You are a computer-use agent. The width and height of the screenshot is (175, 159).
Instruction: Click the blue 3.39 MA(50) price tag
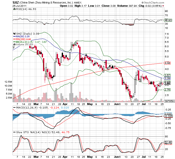(x=167, y=78)
